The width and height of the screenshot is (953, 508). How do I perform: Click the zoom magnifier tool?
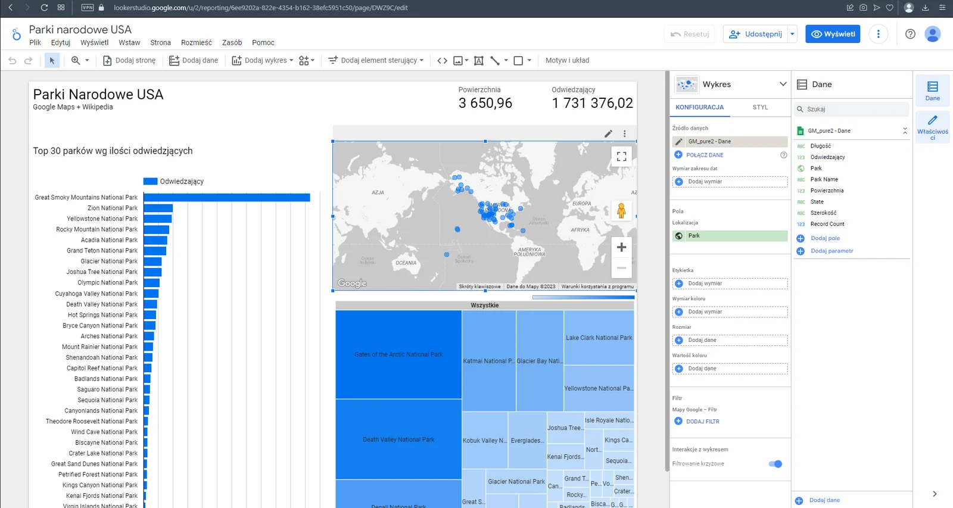(x=76, y=60)
